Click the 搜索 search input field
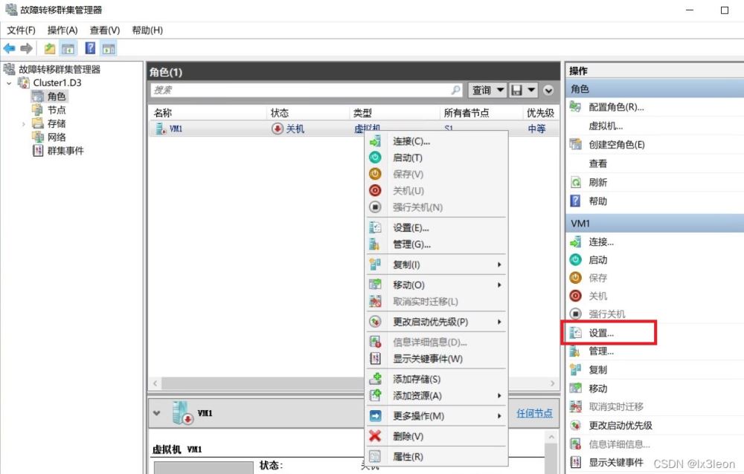 click(298, 90)
